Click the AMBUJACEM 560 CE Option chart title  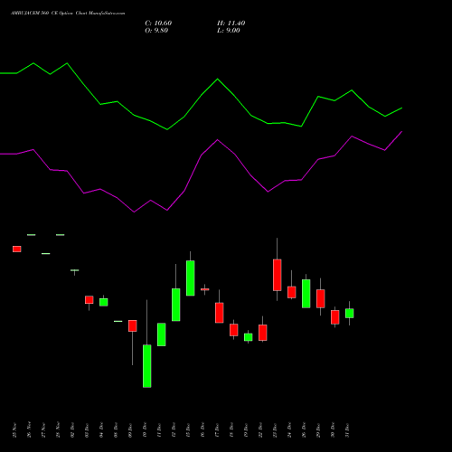[68, 14]
